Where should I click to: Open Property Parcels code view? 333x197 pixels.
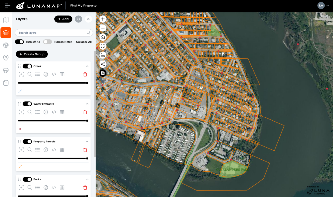pyautogui.click(x=54, y=150)
